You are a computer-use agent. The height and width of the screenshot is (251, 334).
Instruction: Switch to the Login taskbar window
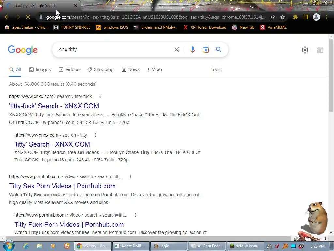(x=169, y=246)
